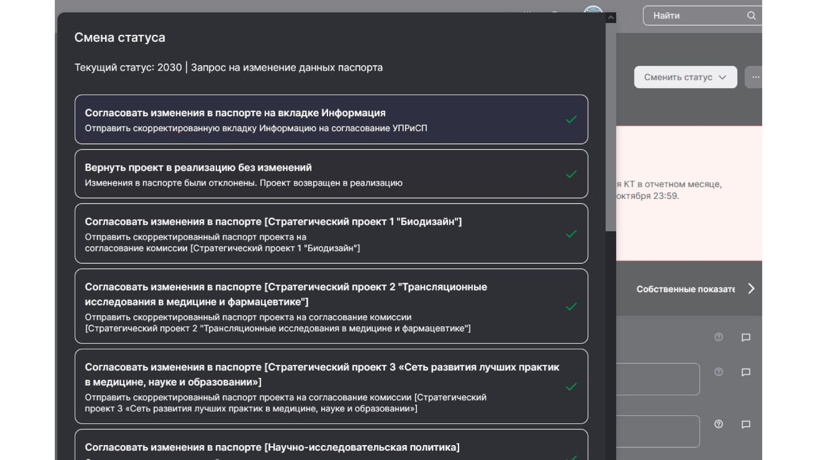
Task: Click description 'Отправить скорректированную вкладку Информацию на согласование УПРиСП'
Action: point(256,128)
